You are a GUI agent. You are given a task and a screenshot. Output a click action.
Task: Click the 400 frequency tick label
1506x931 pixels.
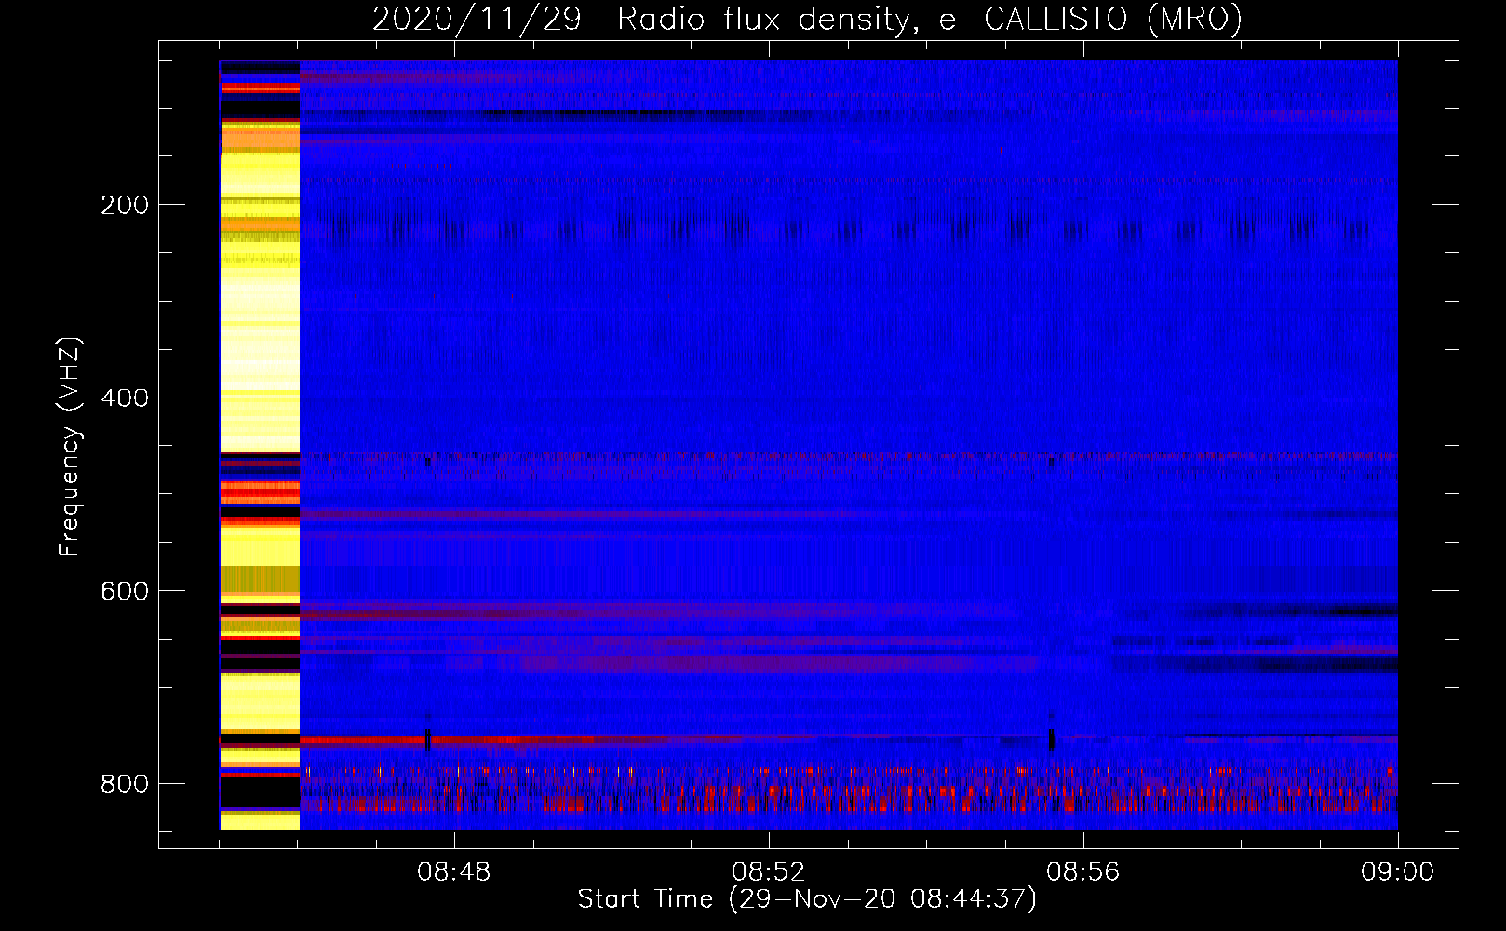point(125,398)
